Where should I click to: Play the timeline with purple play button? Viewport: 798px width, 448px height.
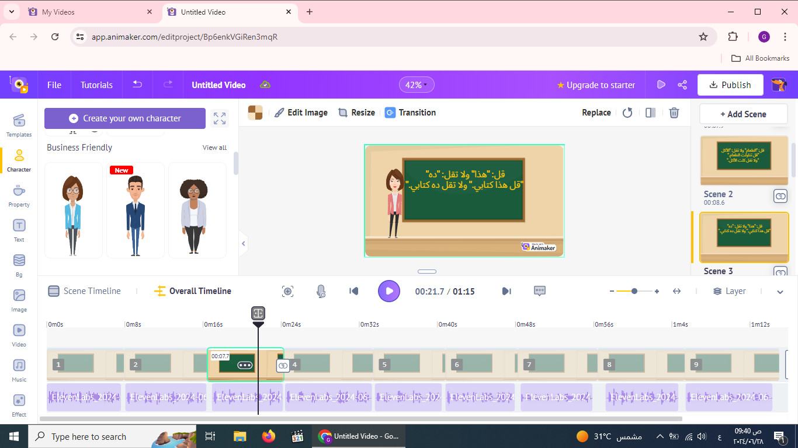(x=389, y=291)
